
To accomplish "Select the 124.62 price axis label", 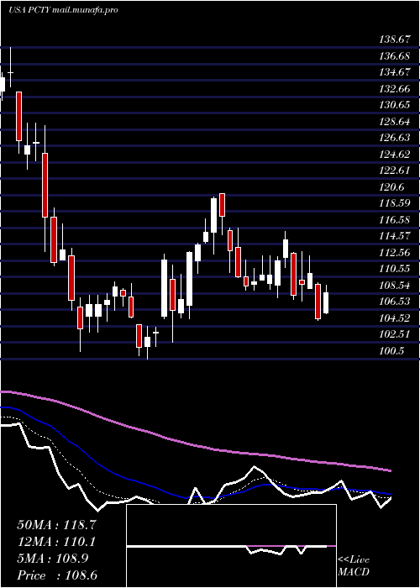I will click(x=395, y=154).
